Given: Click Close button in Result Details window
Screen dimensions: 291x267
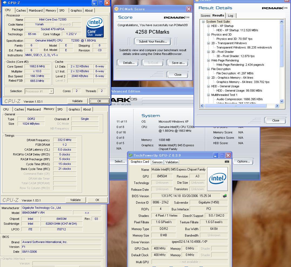Looking at the screenshot, I should [276, 120].
